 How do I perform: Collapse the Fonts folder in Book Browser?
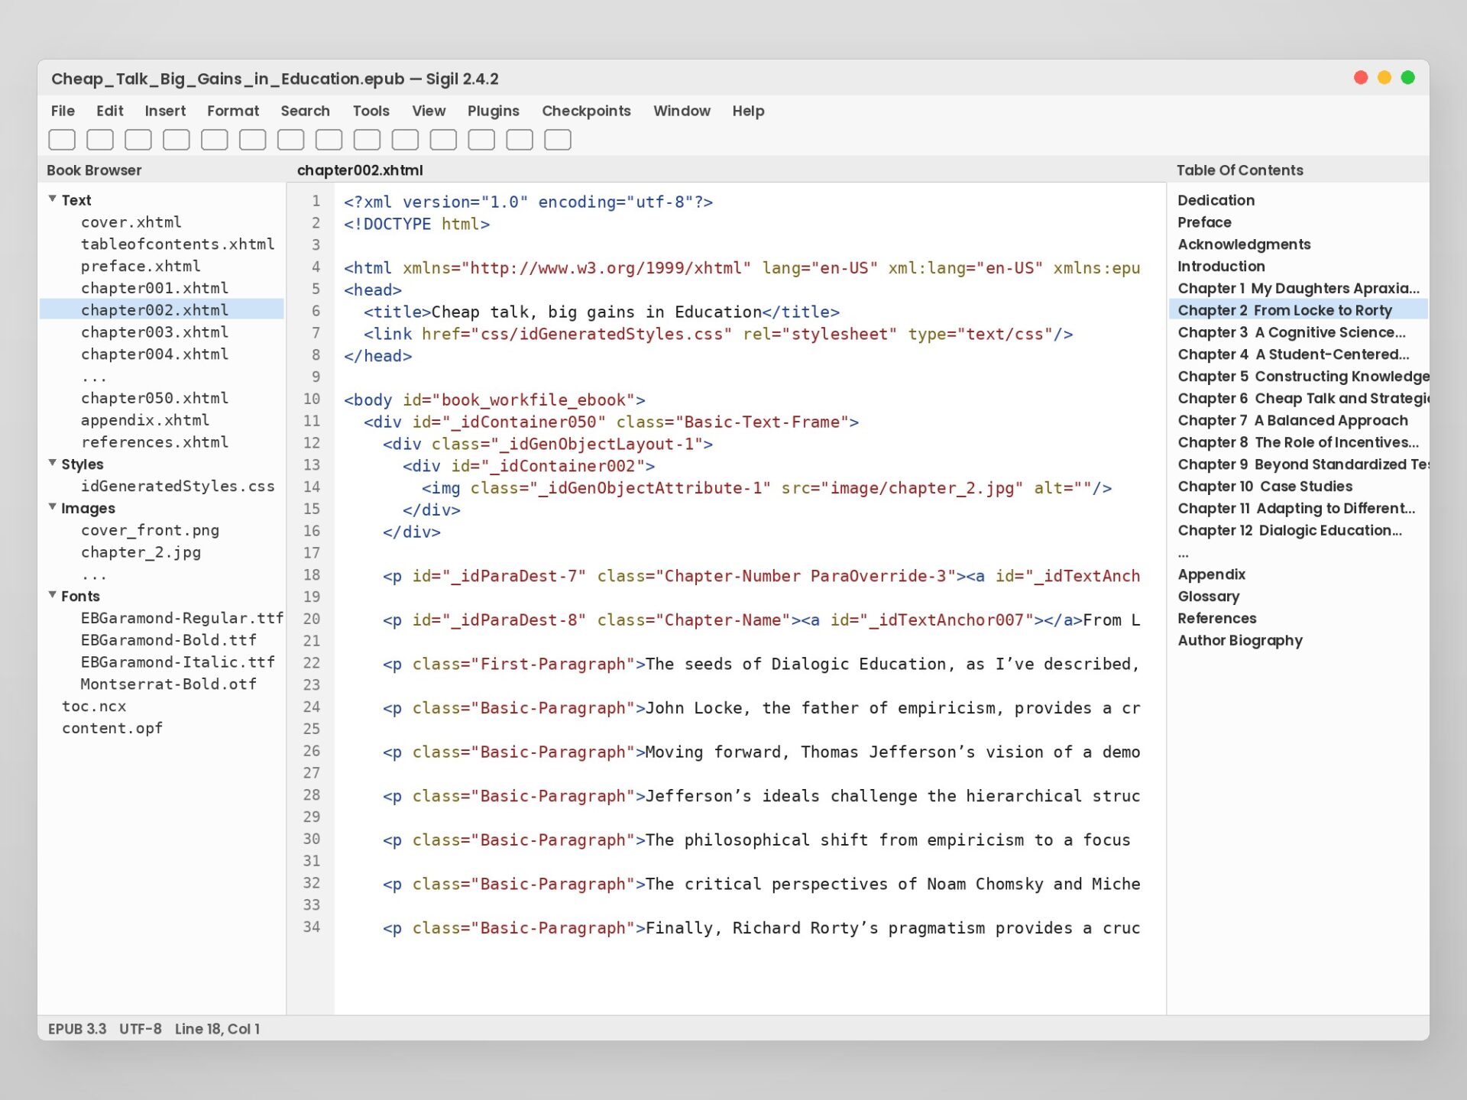click(52, 595)
